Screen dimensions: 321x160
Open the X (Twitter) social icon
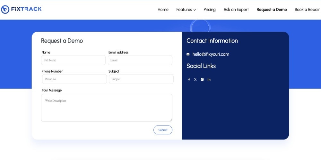tap(195, 79)
